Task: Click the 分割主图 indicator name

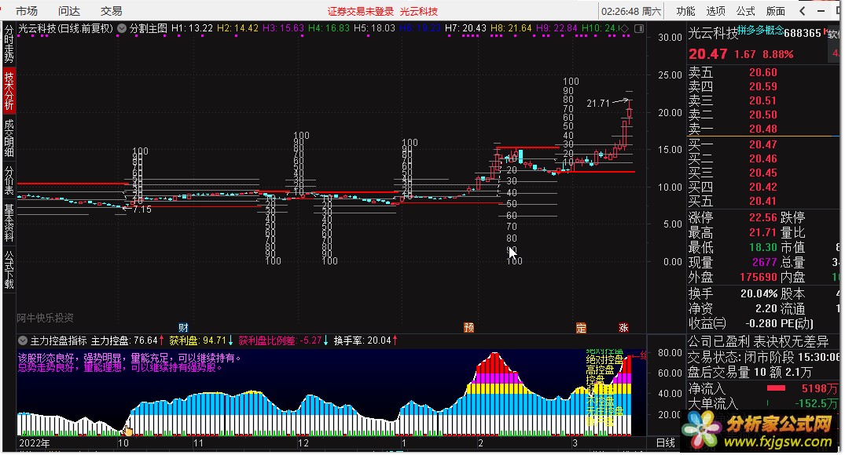Action: [x=149, y=28]
